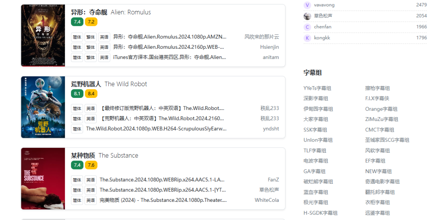Open 翻托邦字幕组 link
The height and width of the screenshot is (220, 435).
(x=380, y=192)
